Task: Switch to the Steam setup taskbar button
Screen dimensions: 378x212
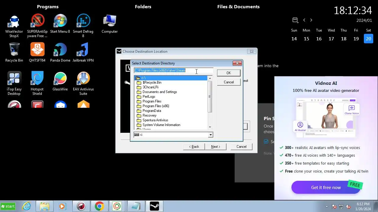Action: pos(154,206)
